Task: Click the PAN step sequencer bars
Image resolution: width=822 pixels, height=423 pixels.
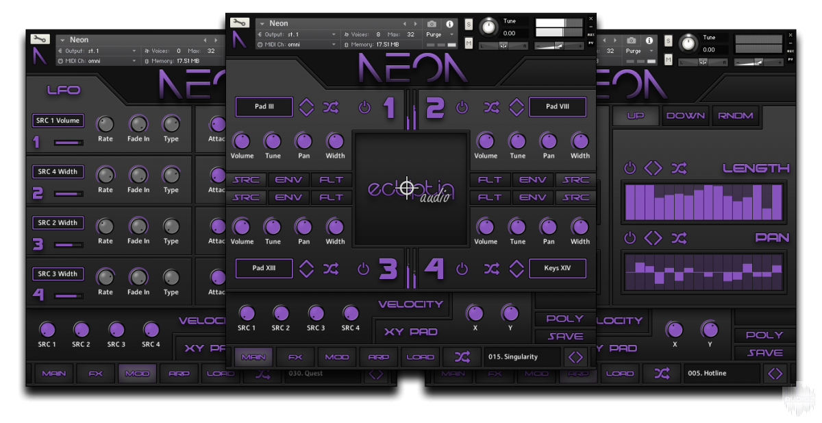Action: point(703,271)
